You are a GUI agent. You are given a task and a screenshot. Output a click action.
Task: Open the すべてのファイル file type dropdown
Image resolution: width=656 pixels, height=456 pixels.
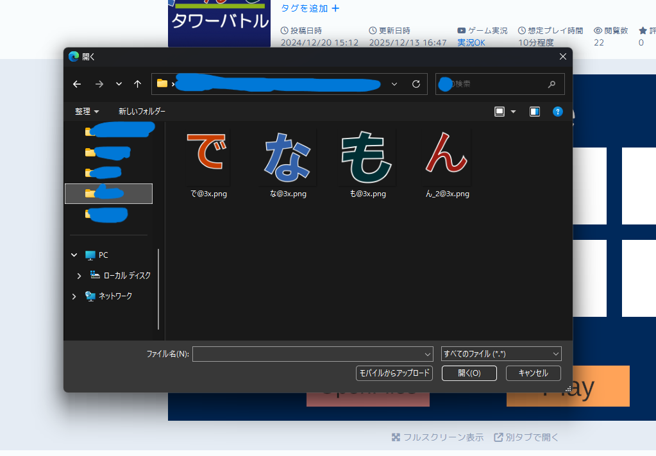click(500, 353)
